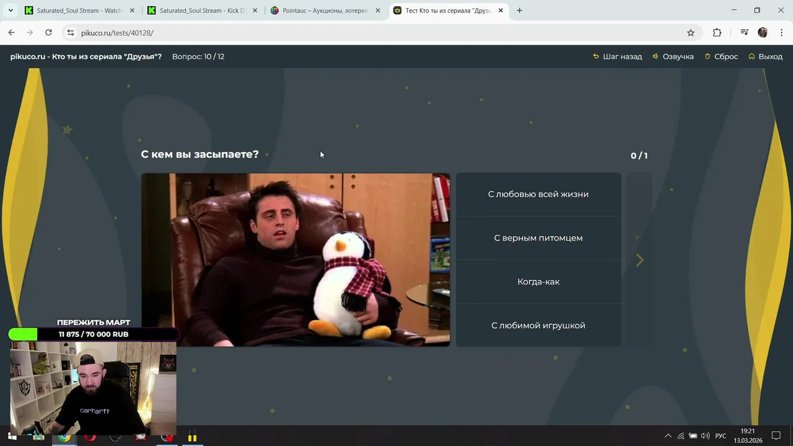Switch the РУС keyboard language
This screenshot has width=793, height=446.
coord(721,436)
